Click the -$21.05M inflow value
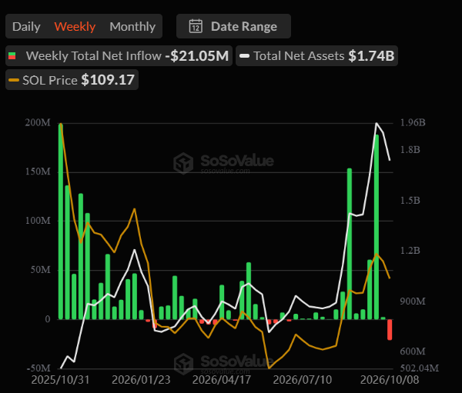 tap(197, 55)
